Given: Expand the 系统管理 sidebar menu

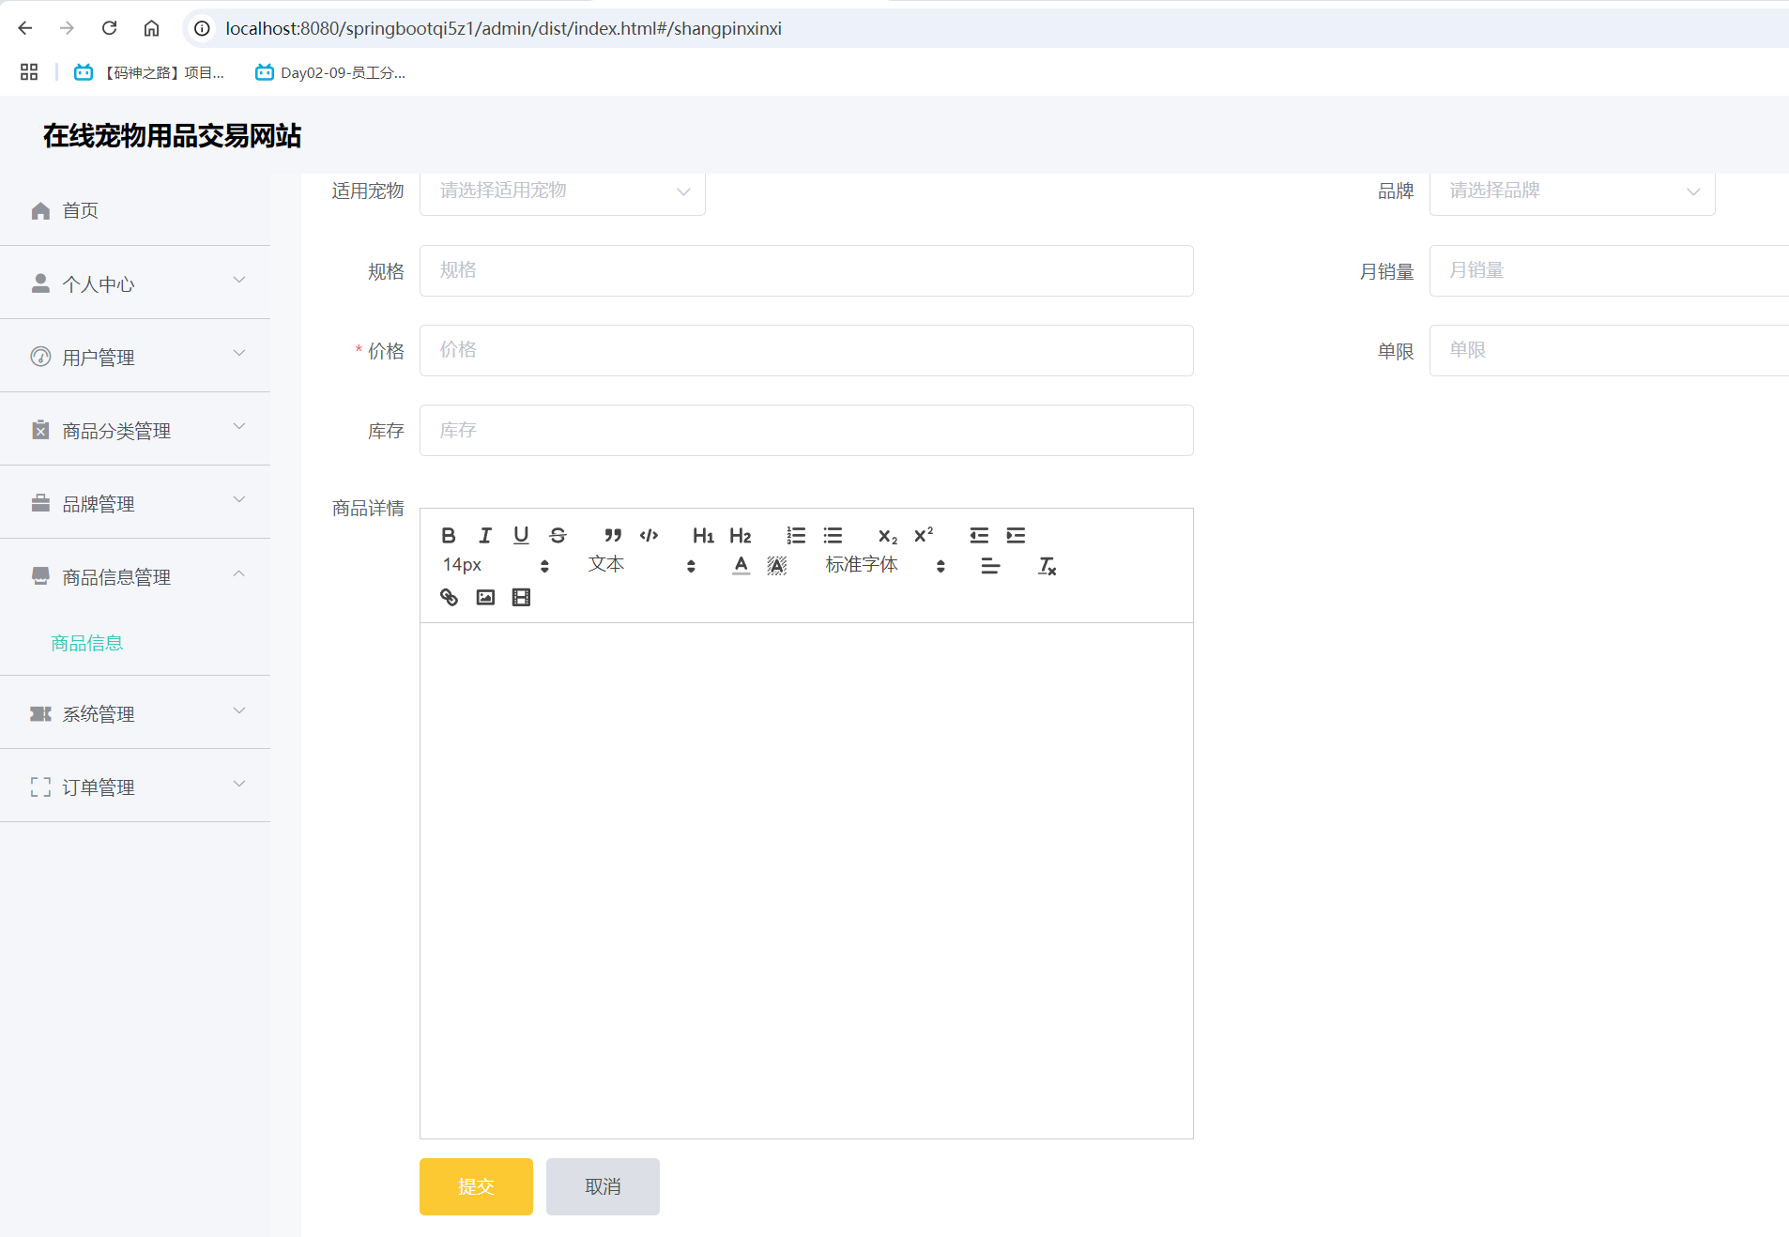Looking at the screenshot, I should [135, 712].
